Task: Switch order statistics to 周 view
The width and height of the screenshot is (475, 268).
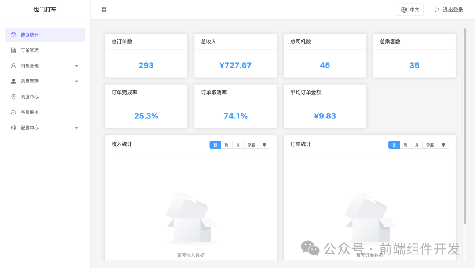Action: point(405,144)
